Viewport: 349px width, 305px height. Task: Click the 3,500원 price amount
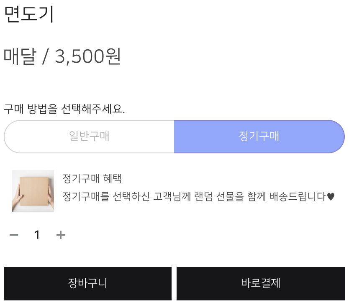pos(87,56)
